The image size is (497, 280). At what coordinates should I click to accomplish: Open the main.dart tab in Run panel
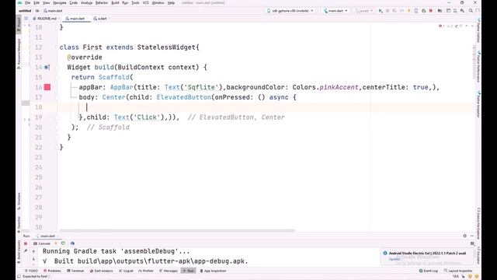tap(47, 236)
